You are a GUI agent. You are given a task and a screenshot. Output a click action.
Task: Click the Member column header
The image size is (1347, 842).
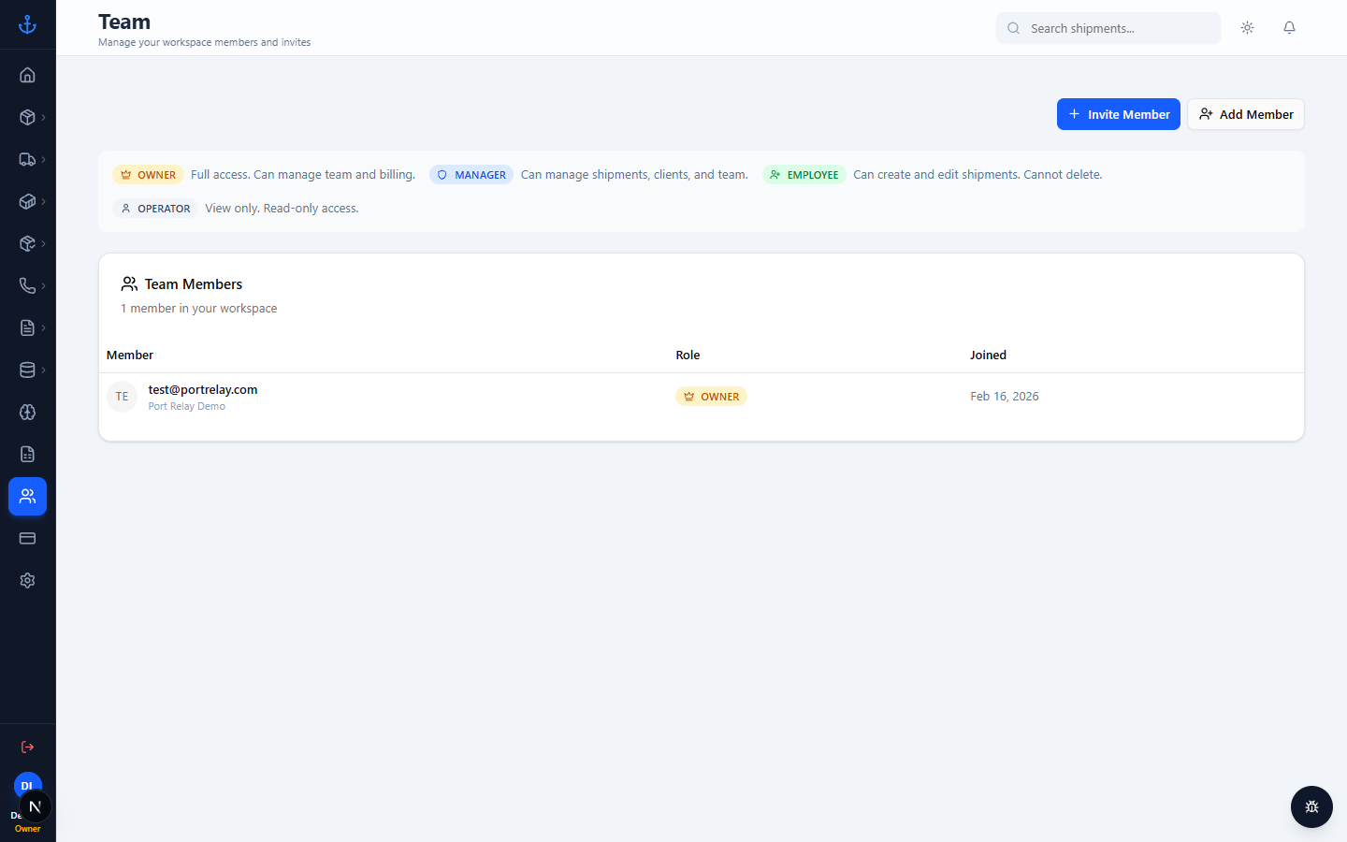tap(130, 355)
